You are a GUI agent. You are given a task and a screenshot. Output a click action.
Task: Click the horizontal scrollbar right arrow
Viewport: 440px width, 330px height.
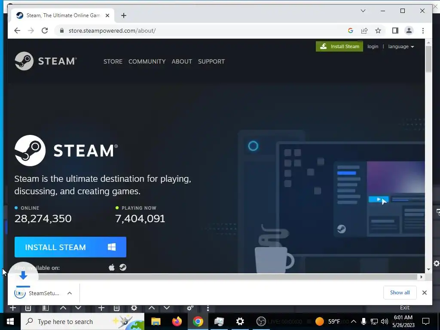(x=421, y=277)
